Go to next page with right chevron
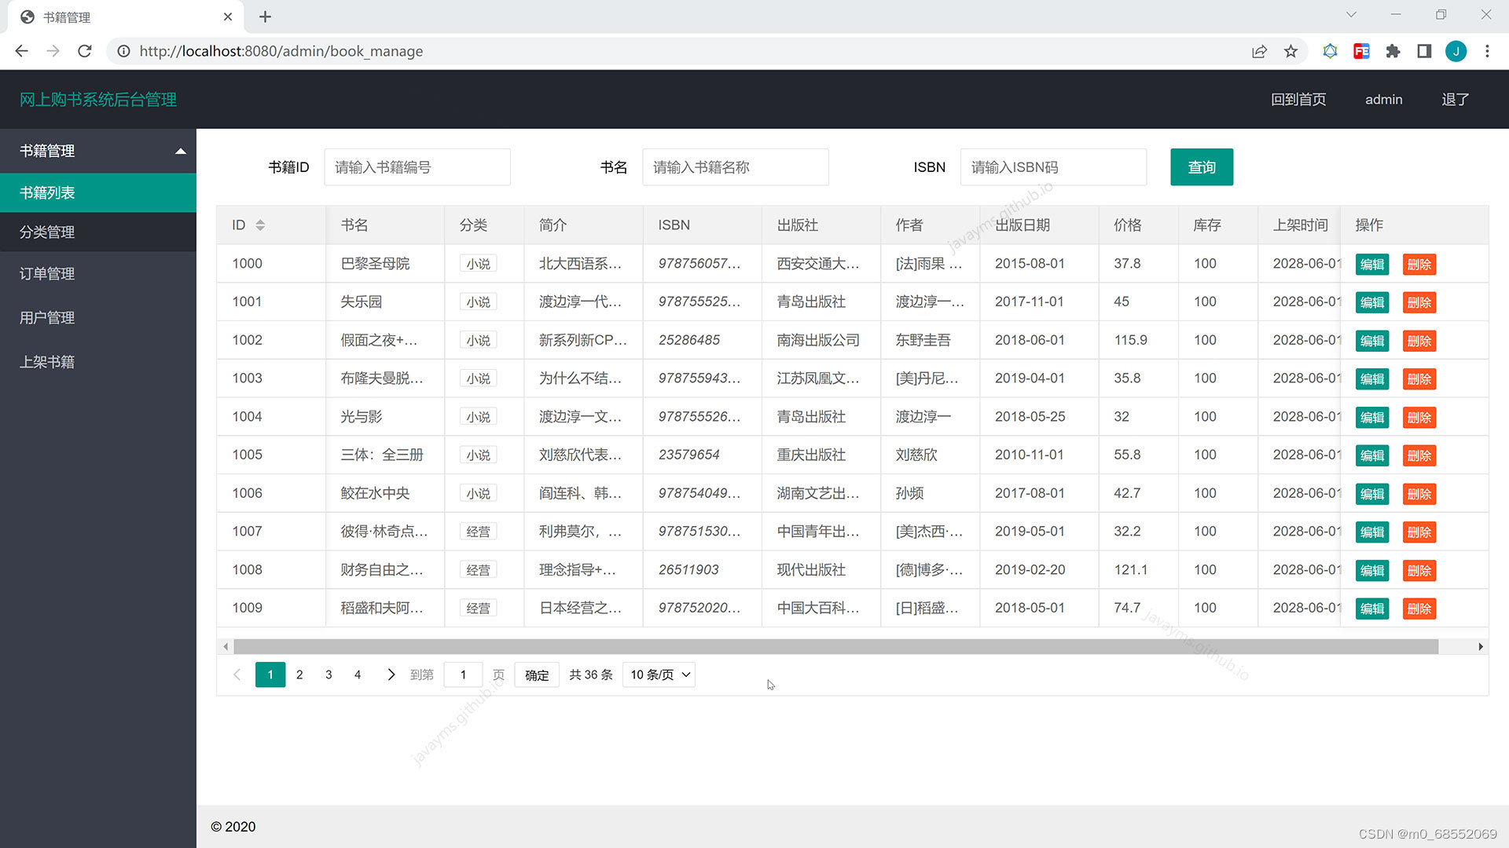The image size is (1509, 848). click(x=391, y=674)
